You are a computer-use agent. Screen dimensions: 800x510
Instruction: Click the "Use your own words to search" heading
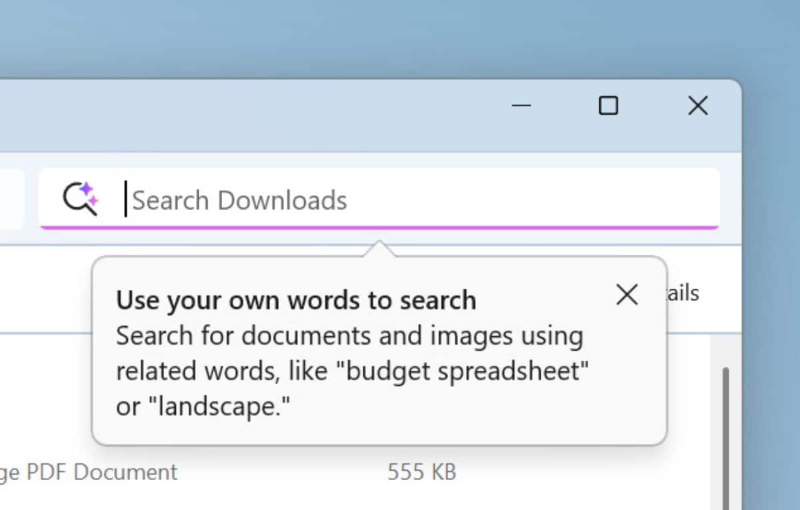(296, 301)
